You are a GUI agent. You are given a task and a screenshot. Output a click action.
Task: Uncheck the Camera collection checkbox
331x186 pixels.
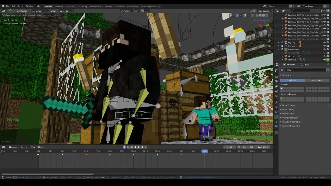[282, 46]
